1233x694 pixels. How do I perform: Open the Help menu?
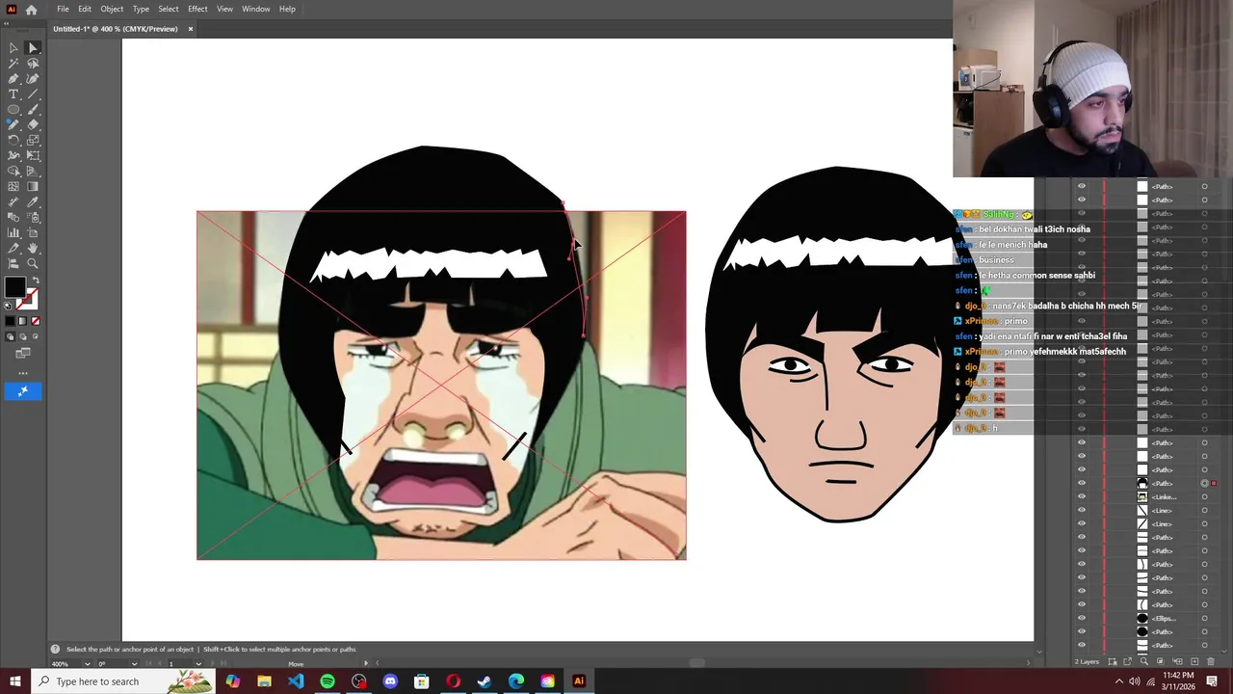287,9
